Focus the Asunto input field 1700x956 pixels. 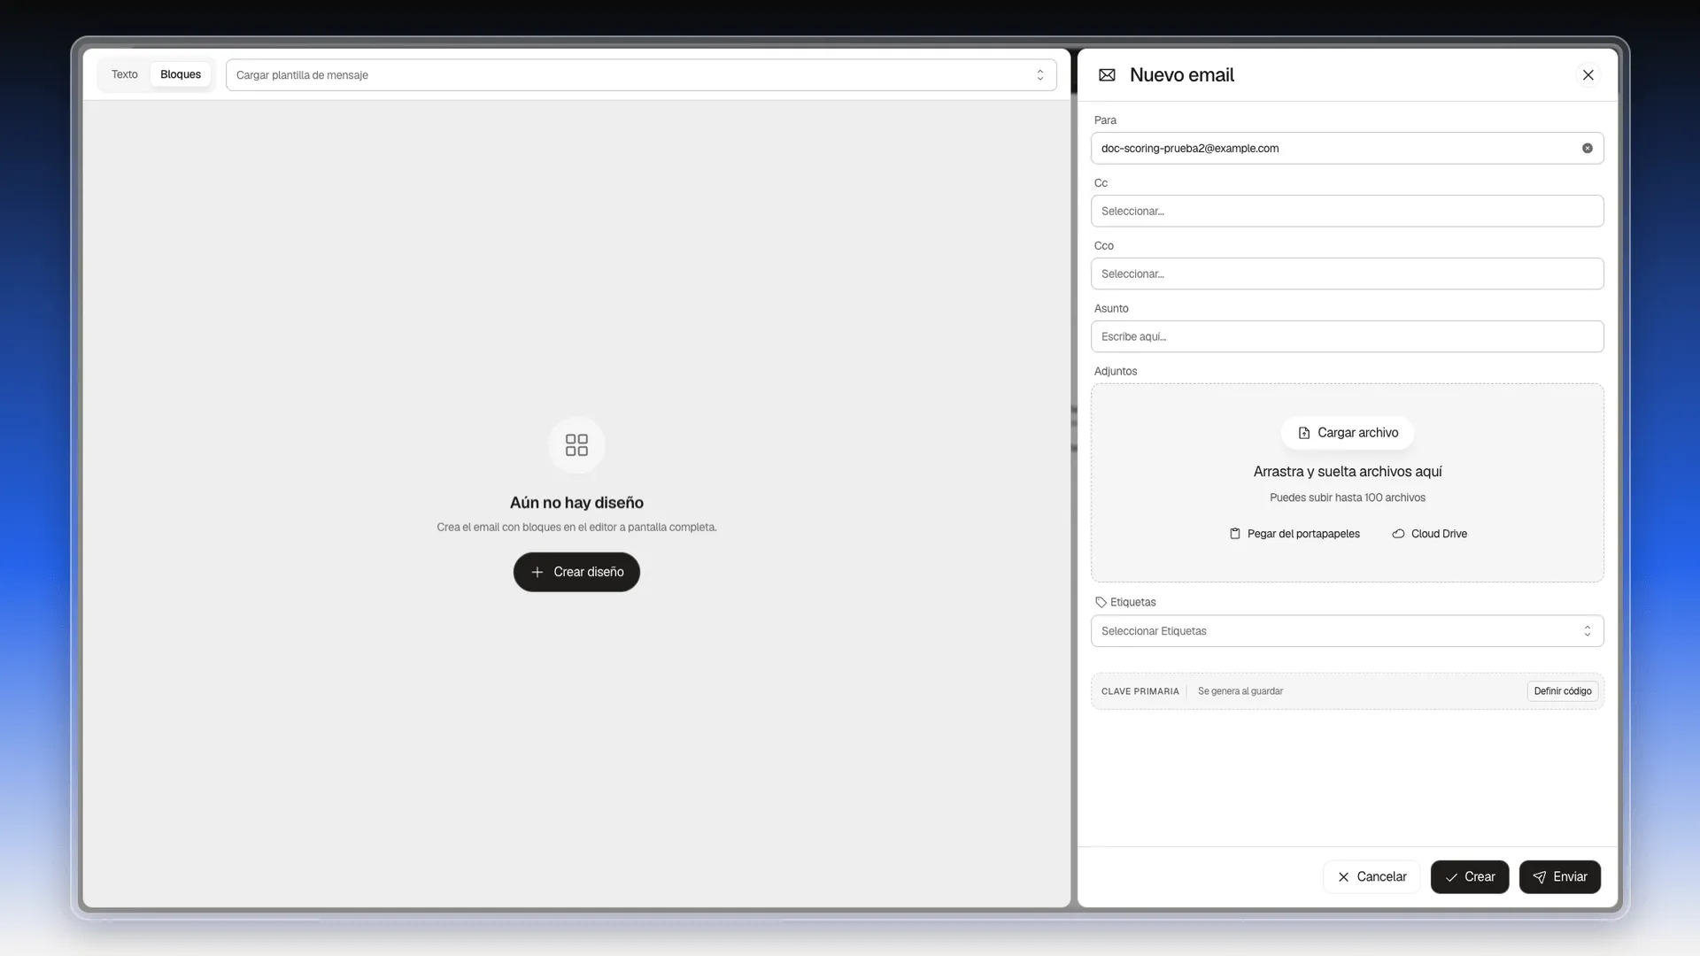pyautogui.click(x=1347, y=337)
